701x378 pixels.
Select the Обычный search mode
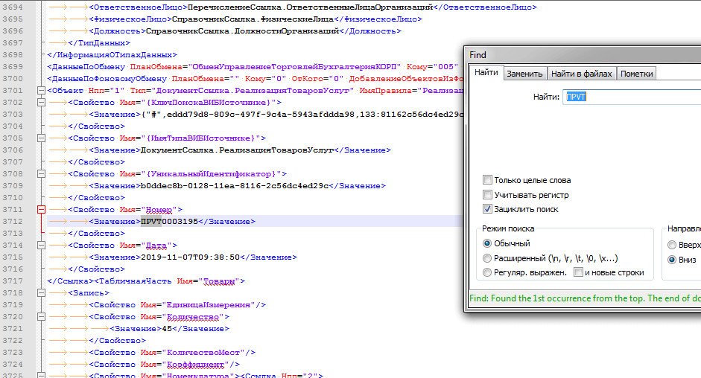coord(487,243)
